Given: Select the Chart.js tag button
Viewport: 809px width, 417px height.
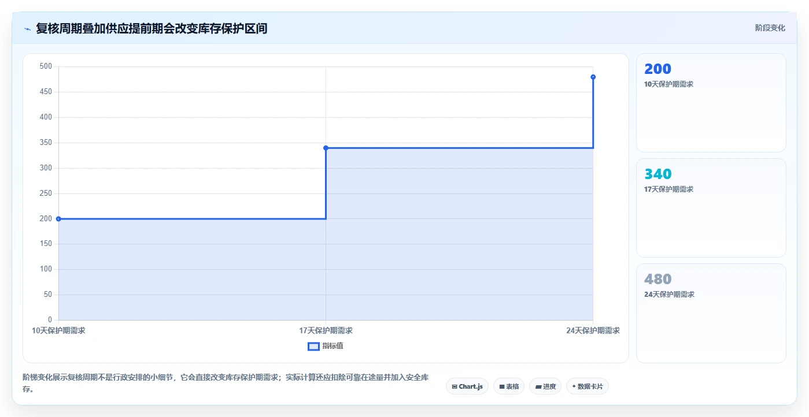Looking at the screenshot, I should 467,386.
